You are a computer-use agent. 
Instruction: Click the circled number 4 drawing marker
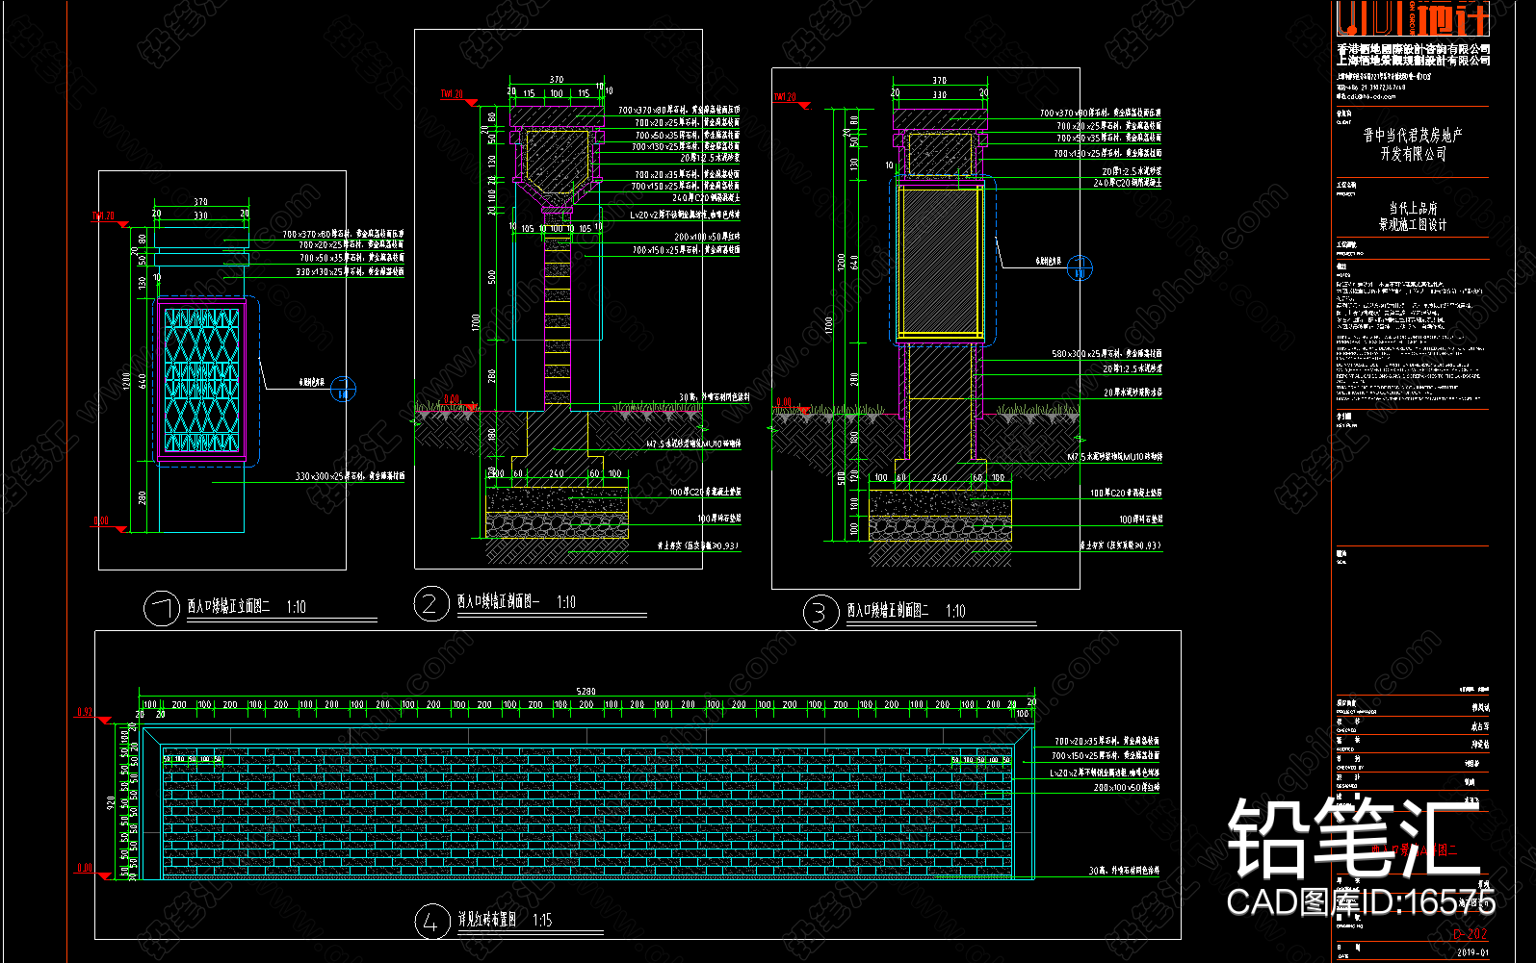(x=432, y=922)
